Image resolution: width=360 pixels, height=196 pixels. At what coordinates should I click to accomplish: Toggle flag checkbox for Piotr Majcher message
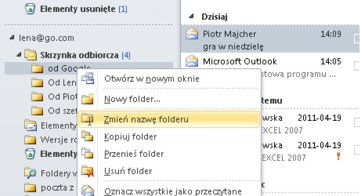[357, 39]
